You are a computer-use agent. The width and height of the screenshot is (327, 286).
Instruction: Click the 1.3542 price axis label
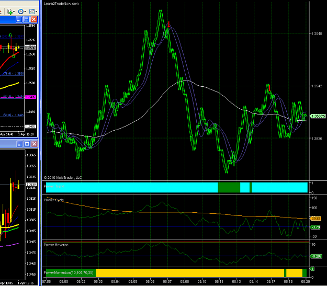[317, 86]
